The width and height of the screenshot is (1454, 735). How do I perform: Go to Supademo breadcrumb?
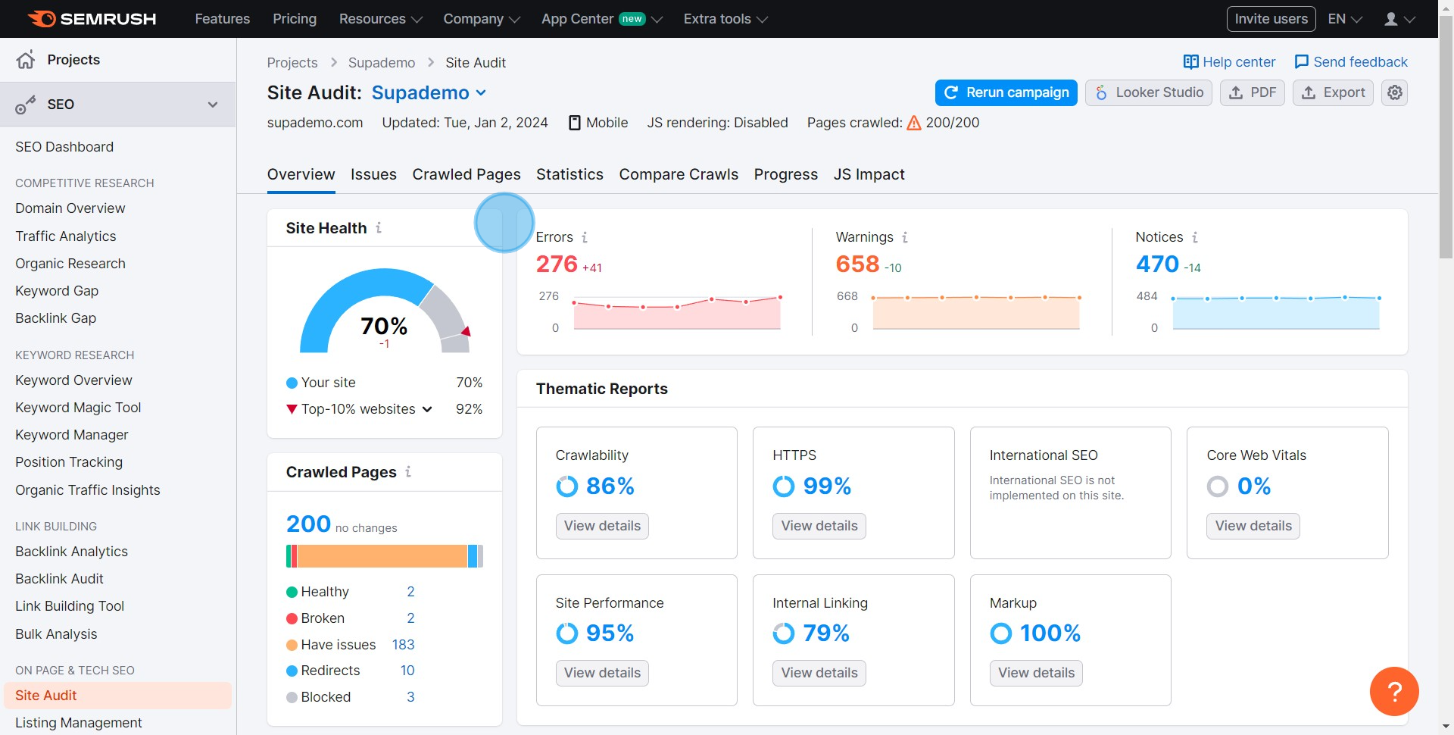(x=382, y=63)
